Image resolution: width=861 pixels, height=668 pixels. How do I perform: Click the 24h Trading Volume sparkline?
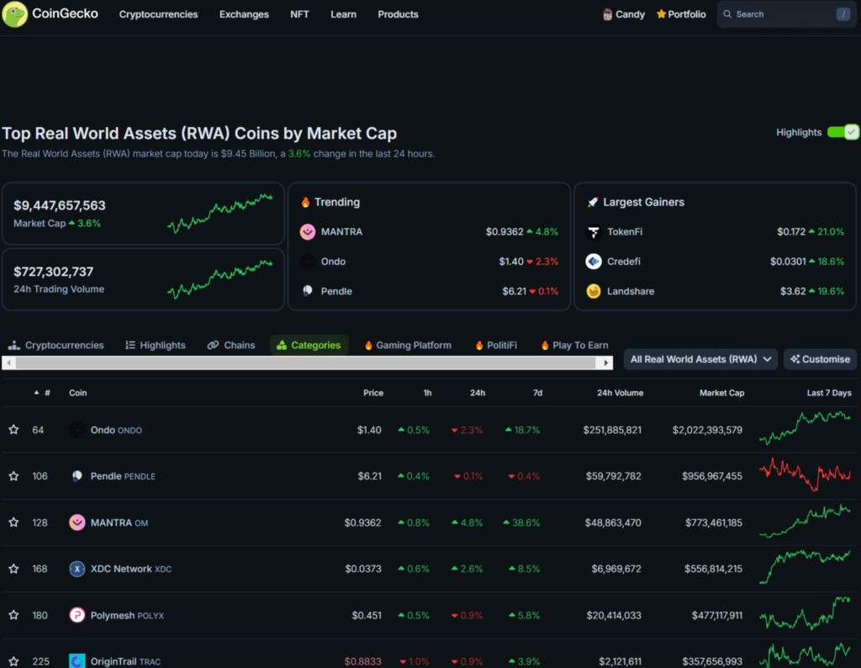219,279
